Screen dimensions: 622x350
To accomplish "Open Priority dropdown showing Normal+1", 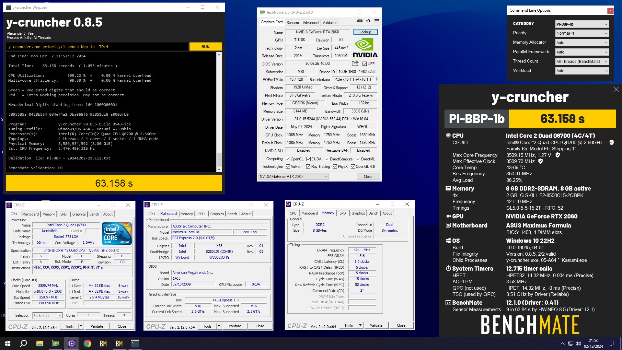I will (582, 33).
